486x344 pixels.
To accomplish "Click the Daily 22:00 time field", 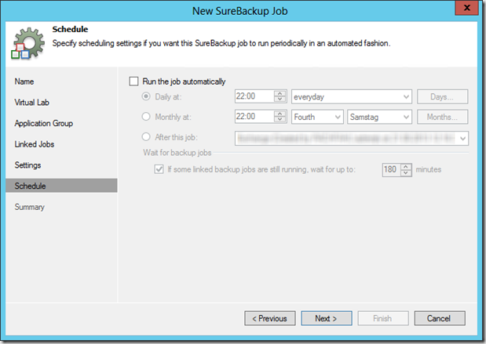I will pos(254,96).
